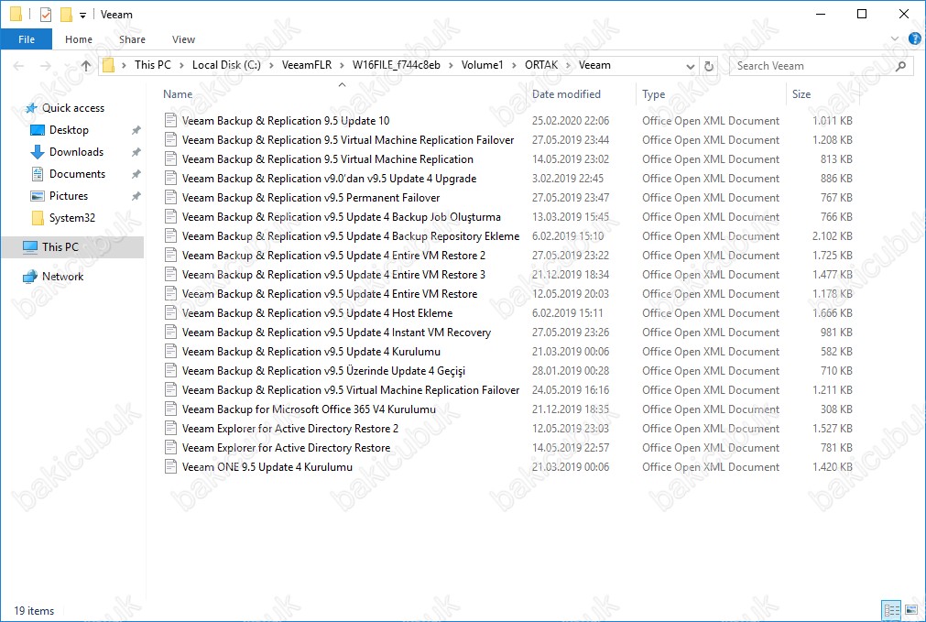Select v9.0'dan v9.5 Update 4 Upgrade file icon
This screenshot has height=622, width=926.
170,179
